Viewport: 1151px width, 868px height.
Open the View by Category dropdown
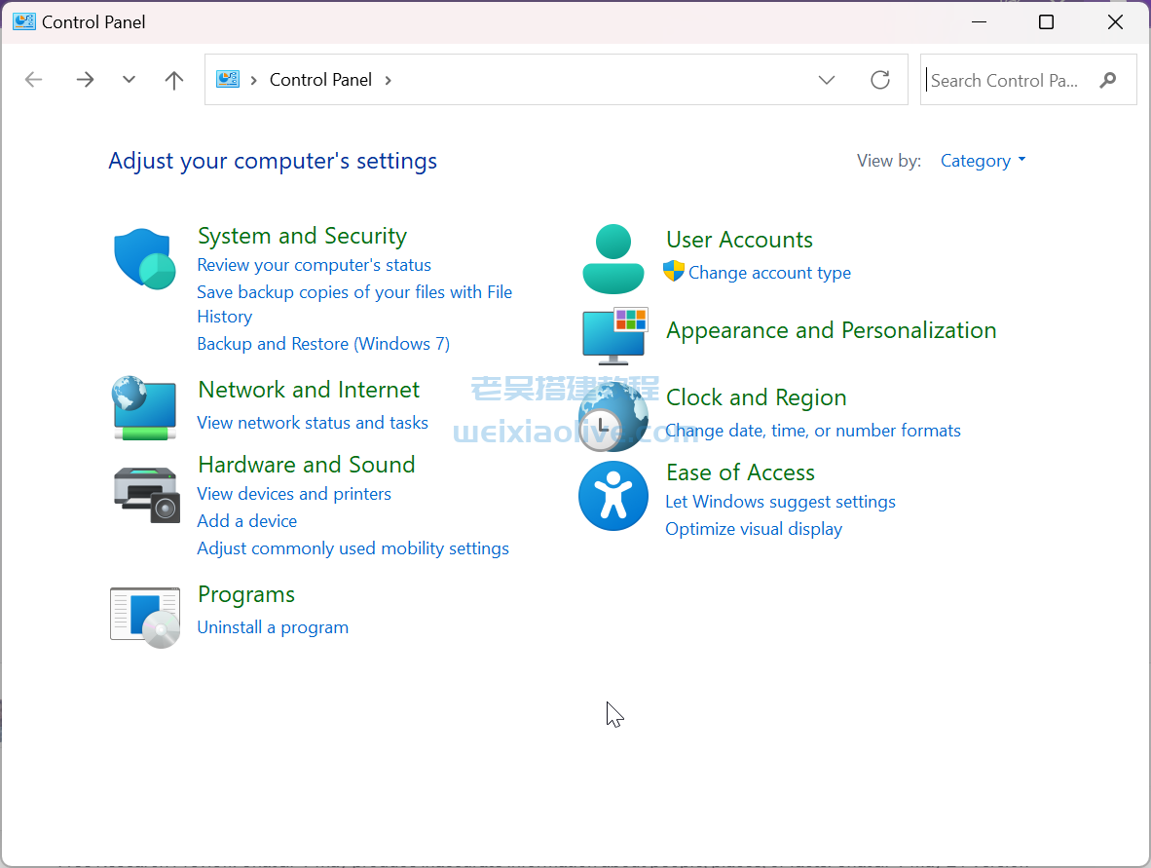click(x=982, y=160)
